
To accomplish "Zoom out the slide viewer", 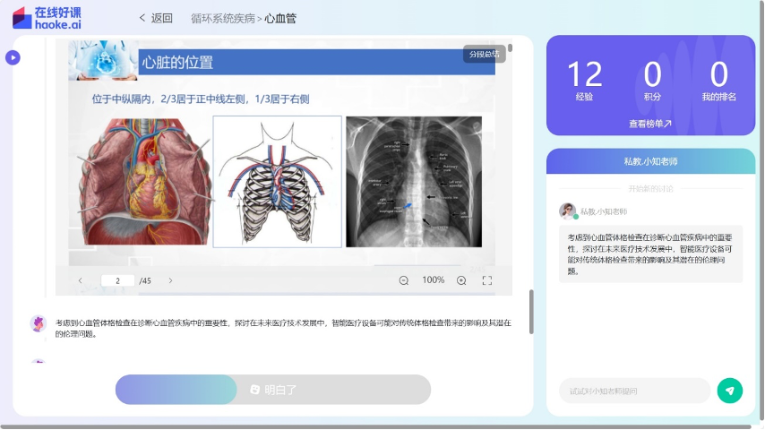I will click(403, 280).
